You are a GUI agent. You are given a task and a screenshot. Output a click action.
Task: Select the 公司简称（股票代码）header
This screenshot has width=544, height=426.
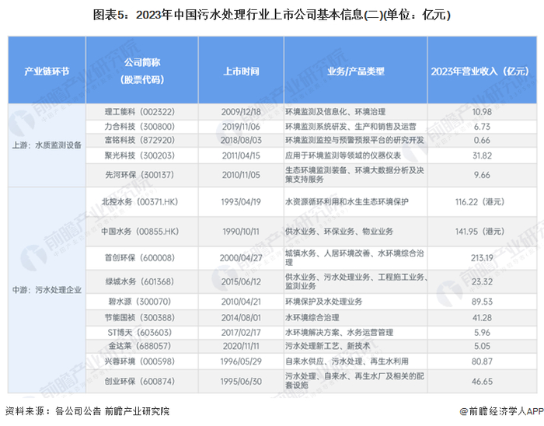[x=142, y=71]
